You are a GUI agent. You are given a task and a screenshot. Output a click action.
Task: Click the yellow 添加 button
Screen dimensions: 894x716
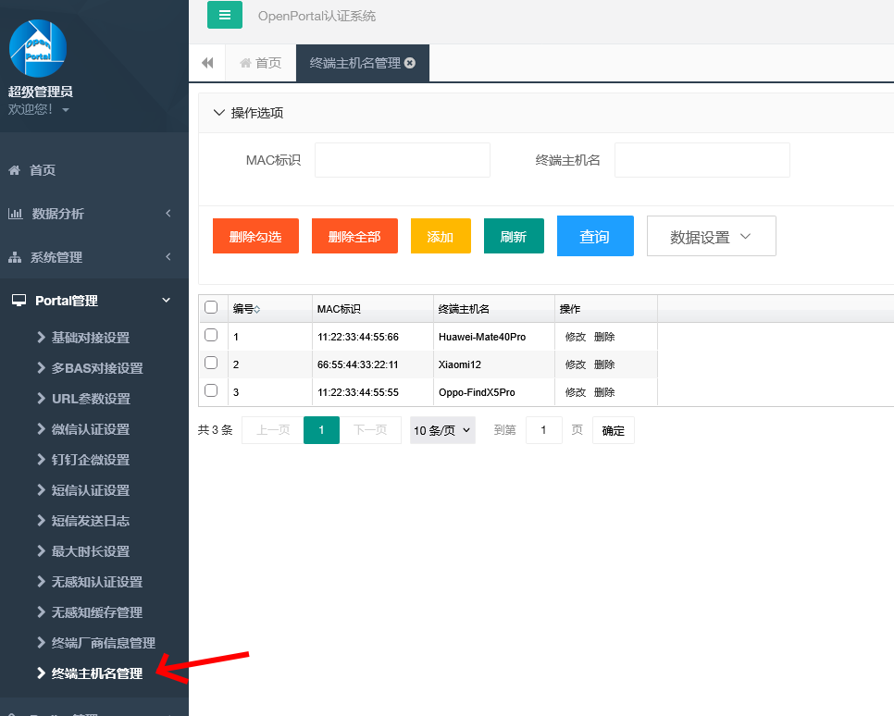click(441, 236)
